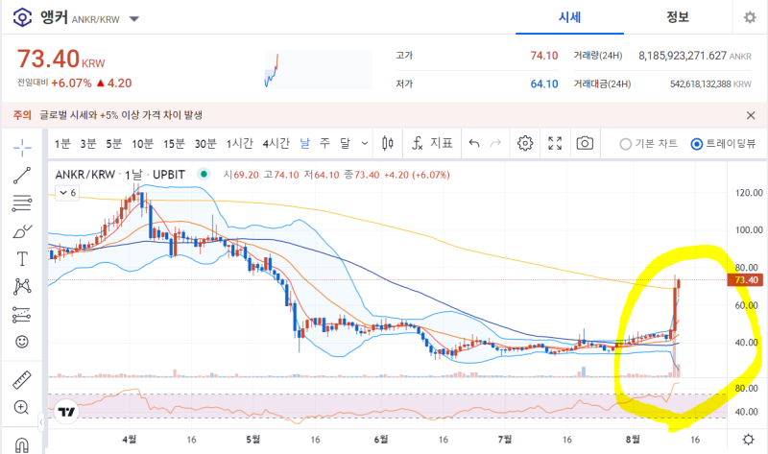768x454 pixels.
Task: Close the price difference warning banner
Action: pyautogui.click(x=751, y=115)
